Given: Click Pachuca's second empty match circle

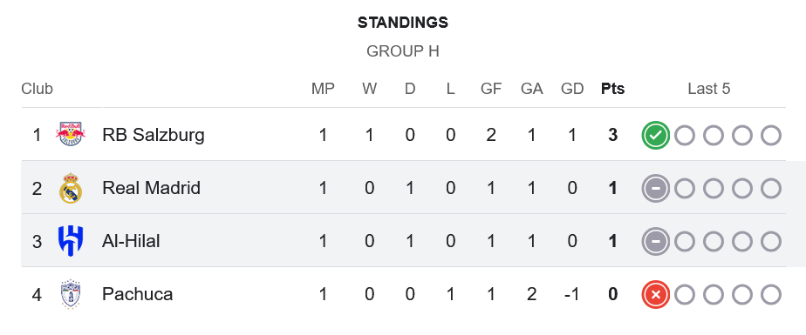Looking at the screenshot, I should (714, 295).
